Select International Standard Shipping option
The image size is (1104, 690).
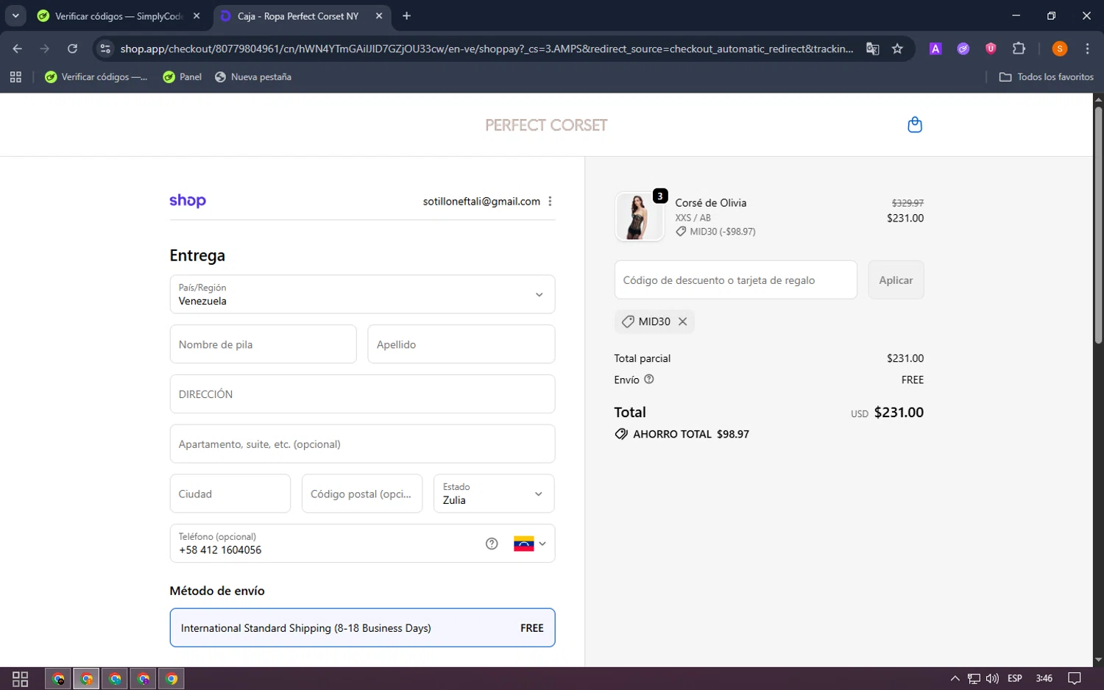(x=362, y=627)
